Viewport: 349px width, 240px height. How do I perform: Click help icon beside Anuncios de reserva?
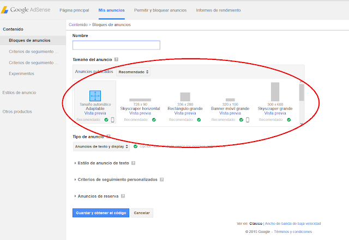click(123, 196)
